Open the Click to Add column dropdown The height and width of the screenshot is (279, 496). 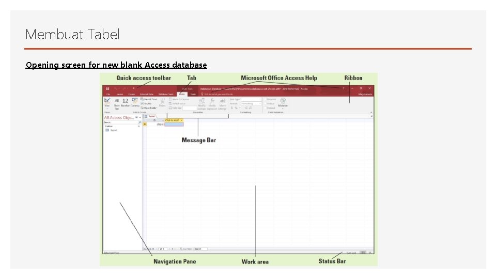click(181, 120)
